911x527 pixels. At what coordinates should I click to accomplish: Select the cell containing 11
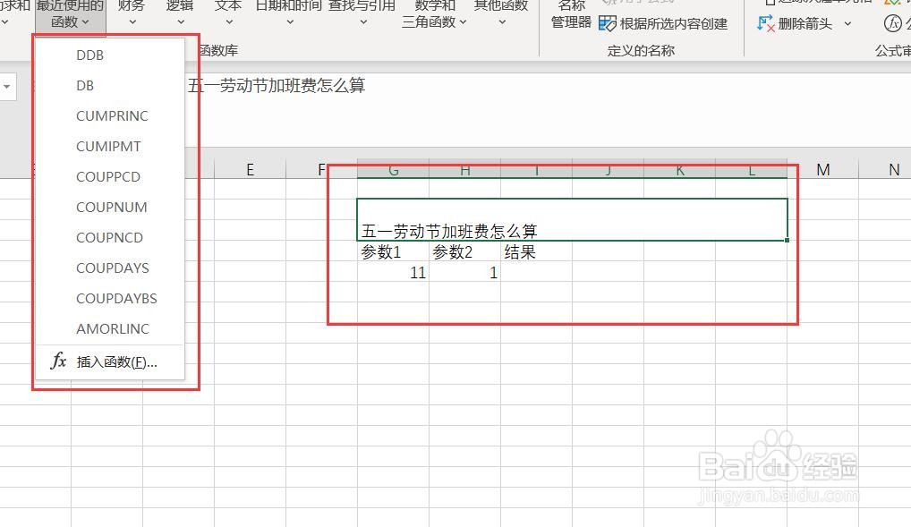pos(394,273)
